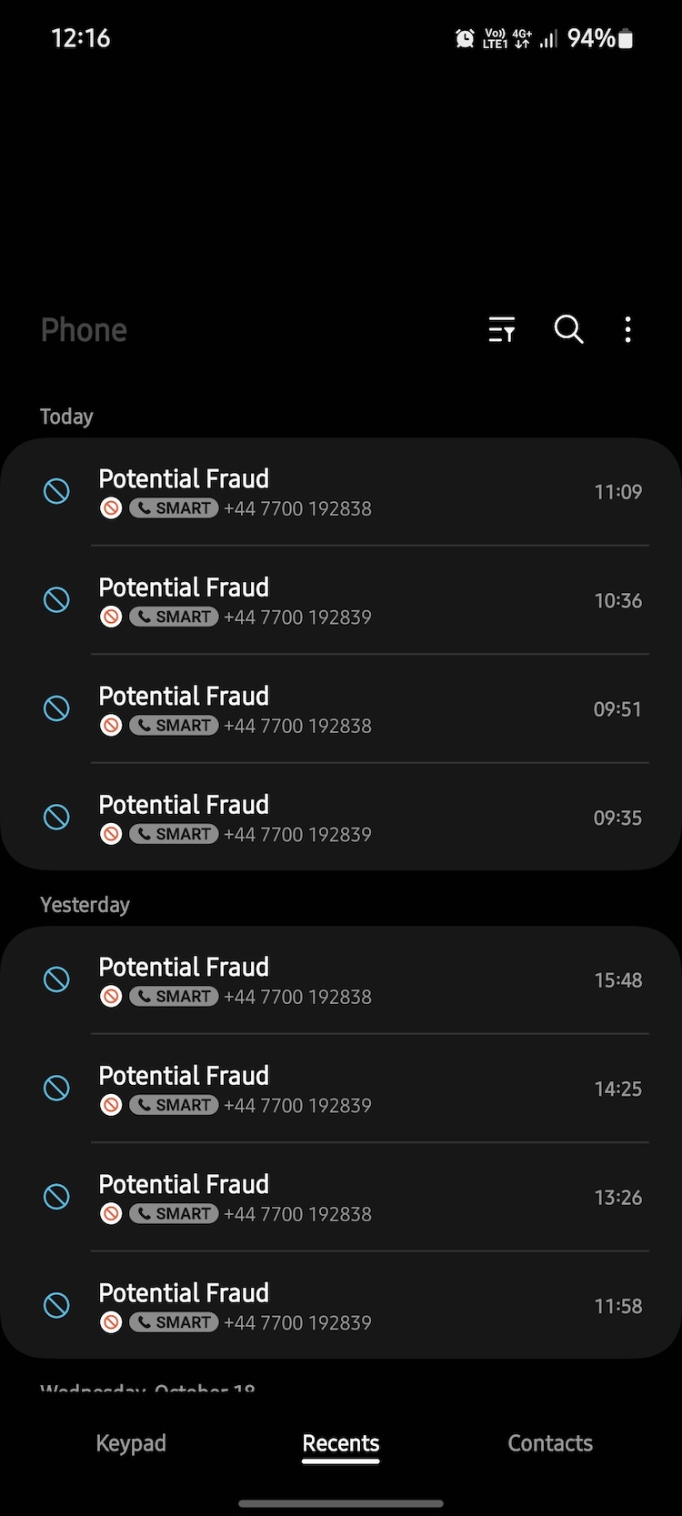Screen dimensions: 682x1516
Task: Tap number +44 7700 192838 at 09:51
Action: pyautogui.click(x=297, y=726)
